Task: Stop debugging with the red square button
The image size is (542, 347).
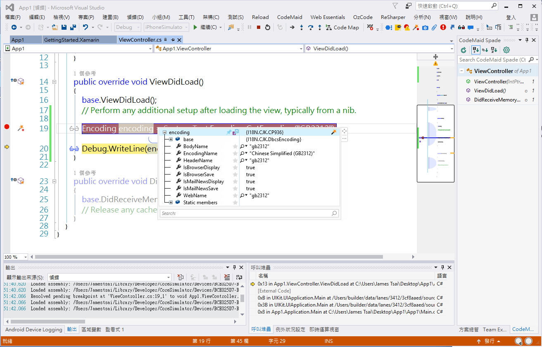Action: click(259, 27)
